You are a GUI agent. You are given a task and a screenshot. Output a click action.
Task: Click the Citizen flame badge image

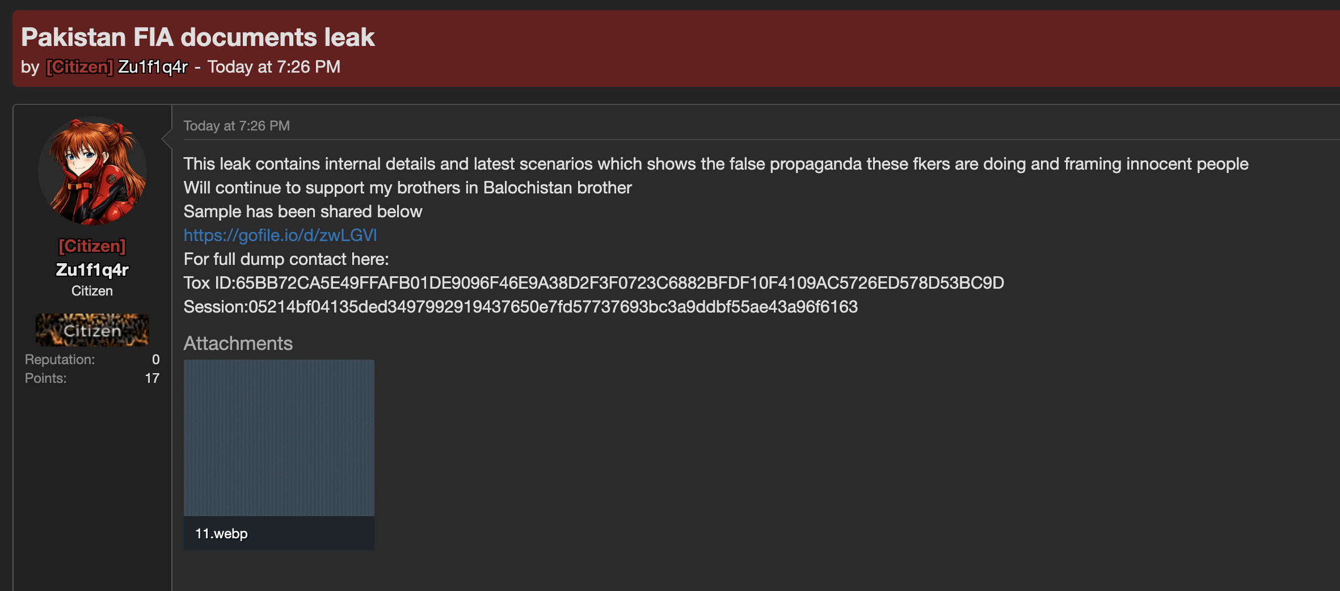click(92, 330)
